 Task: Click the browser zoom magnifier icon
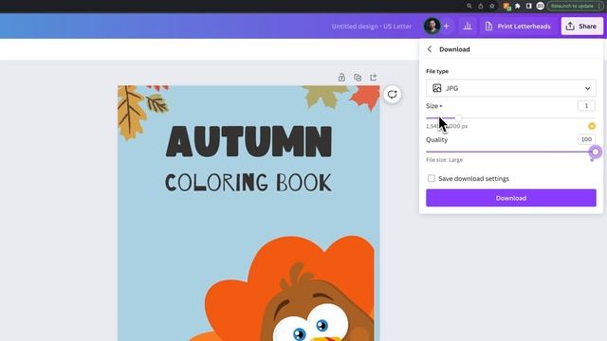[469, 6]
